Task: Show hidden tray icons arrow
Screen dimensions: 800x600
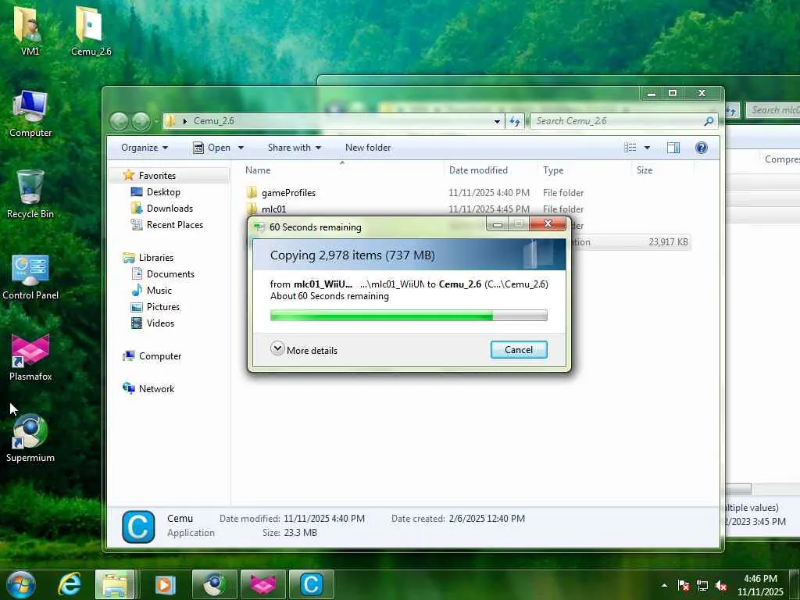Action: 664,585
